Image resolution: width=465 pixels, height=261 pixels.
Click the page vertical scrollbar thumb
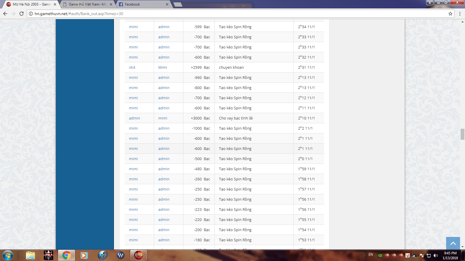pyautogui.click(x=462, y=134)
